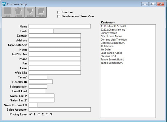Select Pricing Level 1 radio button
This screenshot has width=167, height=122.
click(31, 114)
